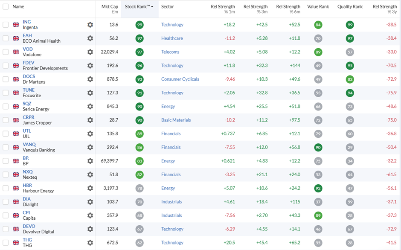401x250 pixels.
Task: Open settings gear for ECO Animal Health
Action: coord(90,38)
